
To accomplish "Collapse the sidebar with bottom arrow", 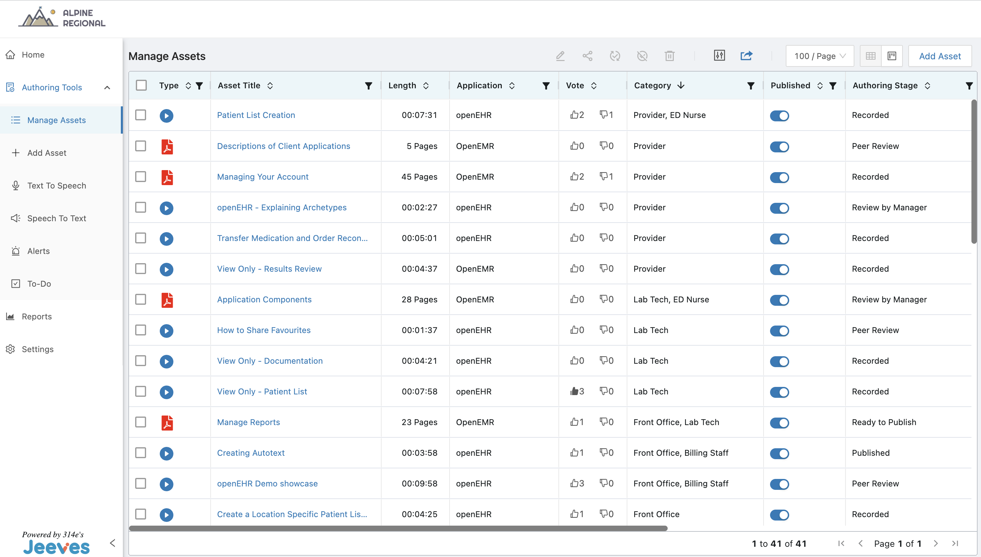I will pyautogui.click(x=112, y=543).
